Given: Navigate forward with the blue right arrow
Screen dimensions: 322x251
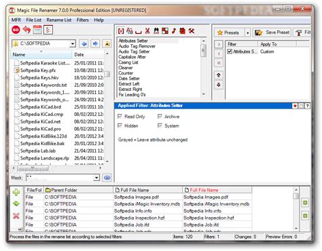Looking at the screenshot, I should (x=95, y=43).
